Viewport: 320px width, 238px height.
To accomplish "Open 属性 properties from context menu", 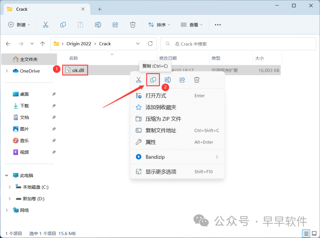I will [151, 142].
